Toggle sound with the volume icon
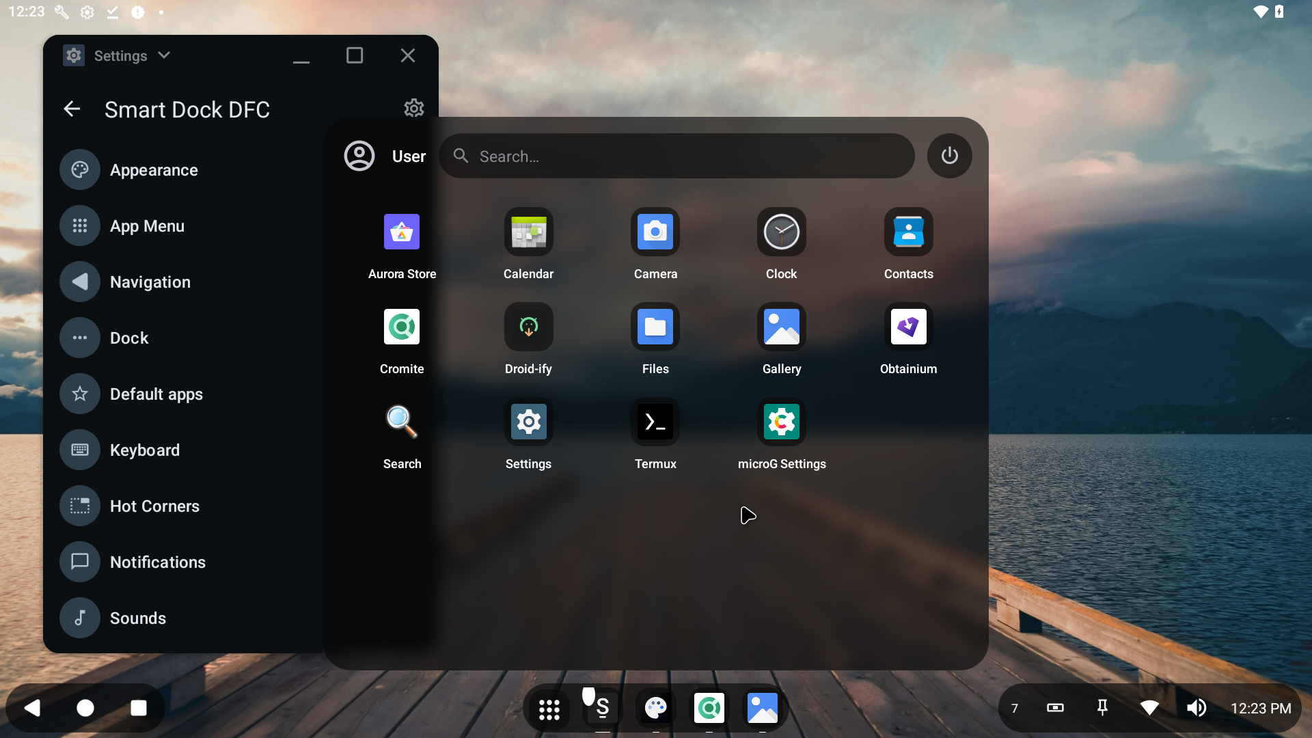 click(1196, 708)
